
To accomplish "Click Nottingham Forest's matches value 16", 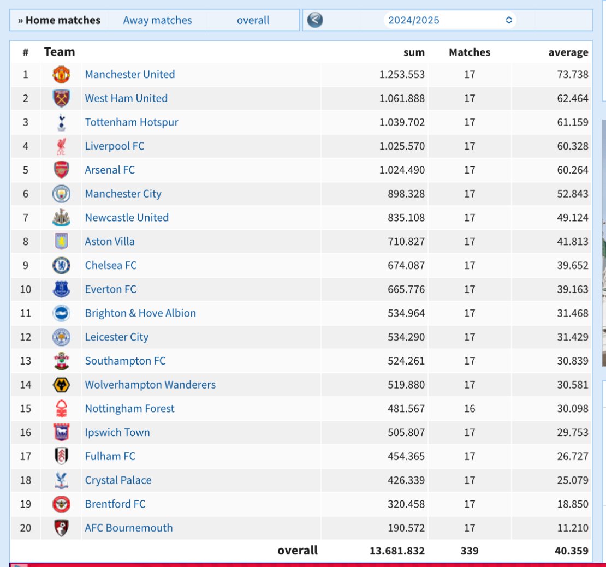I will pyautogui.click(x=470, y=409).
